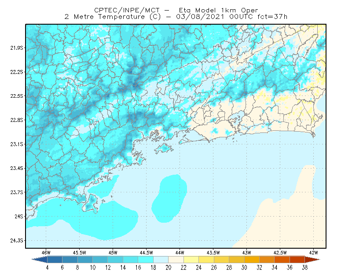Viewport: 352px width, 272px height.
Task: Click the 45.5W longitude label
Action: point(80,253)
